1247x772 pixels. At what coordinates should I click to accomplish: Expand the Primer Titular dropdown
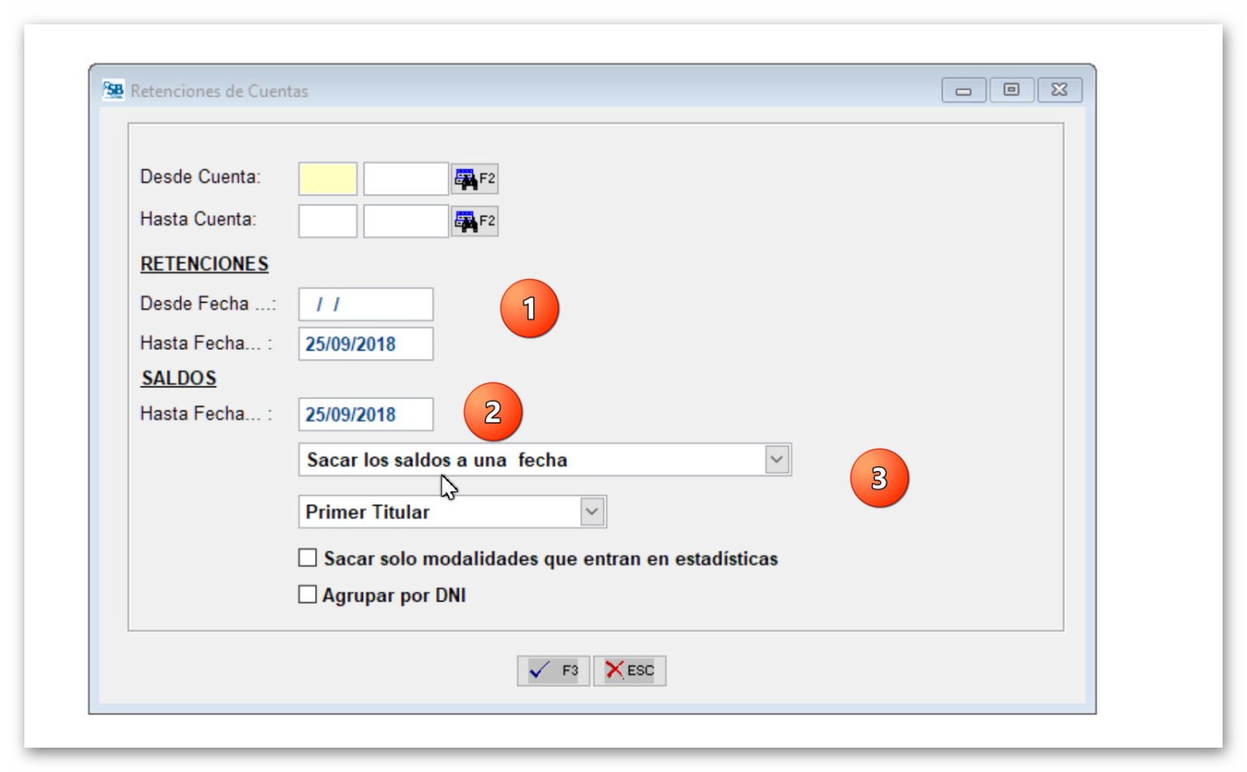coord(592,511)
